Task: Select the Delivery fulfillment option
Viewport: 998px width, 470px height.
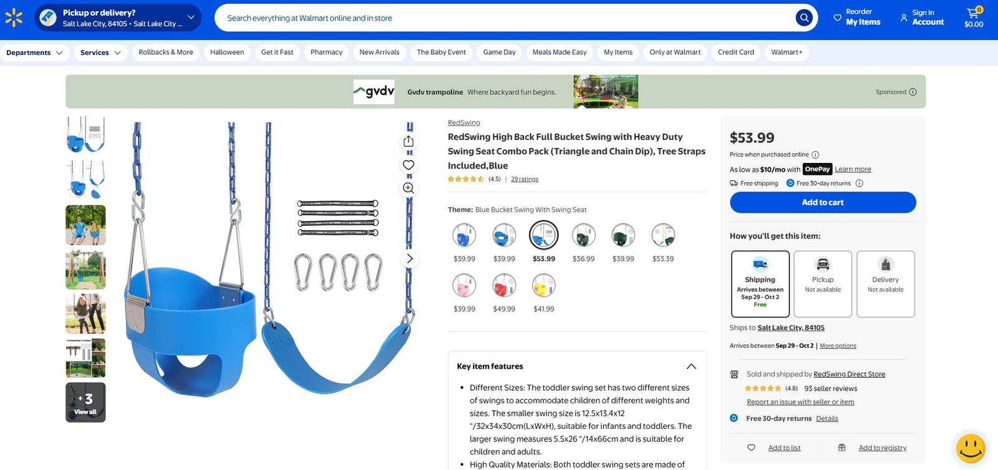Action: coord(886,284)
